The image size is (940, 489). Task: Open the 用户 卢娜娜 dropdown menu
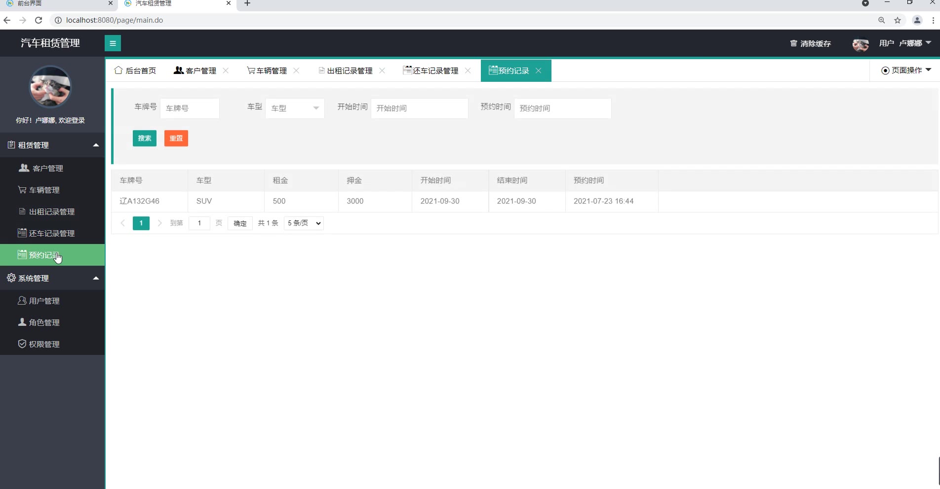coord(905,43)
